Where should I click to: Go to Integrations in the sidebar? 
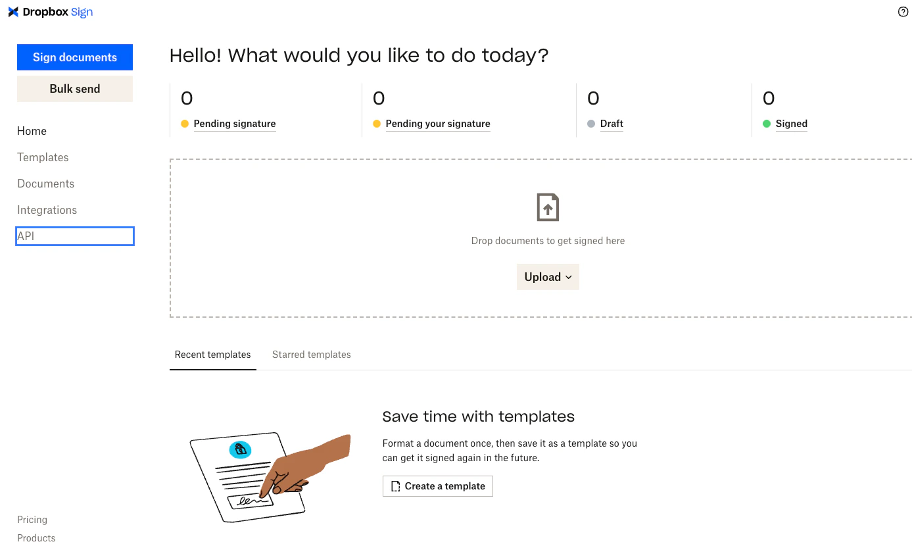tap(47, 210)
